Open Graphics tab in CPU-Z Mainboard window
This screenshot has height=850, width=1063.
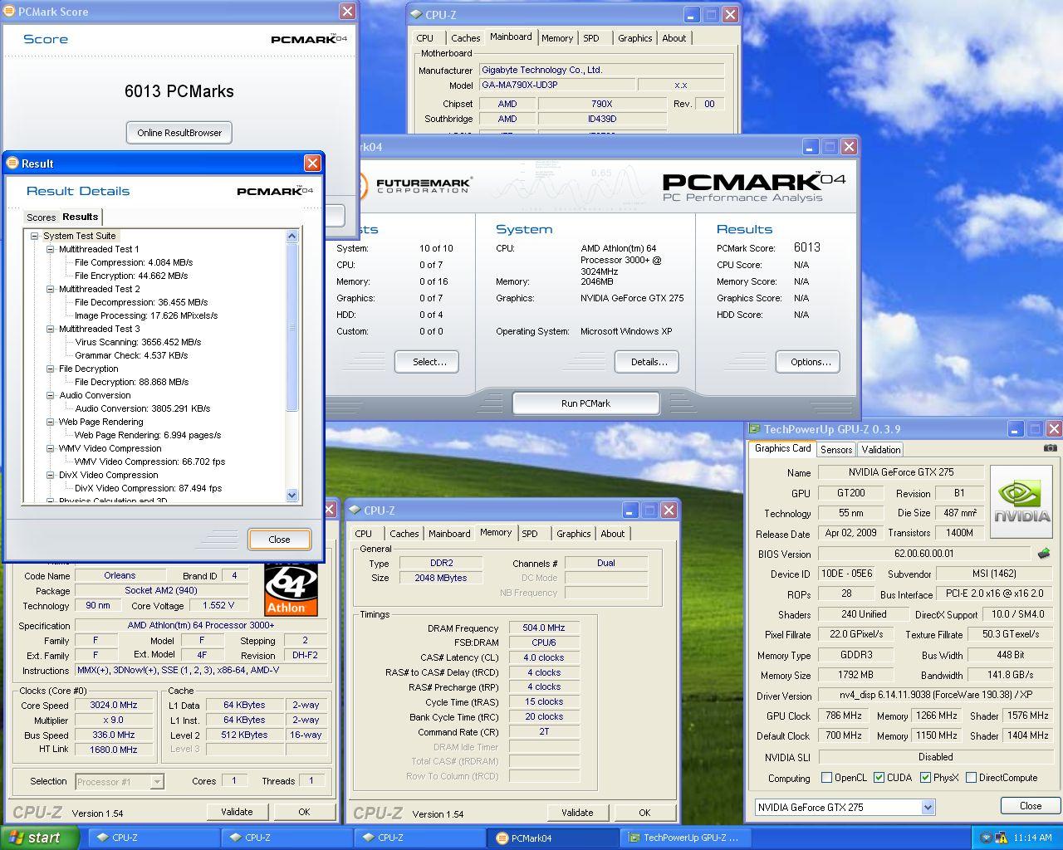[x=634, y=38]
